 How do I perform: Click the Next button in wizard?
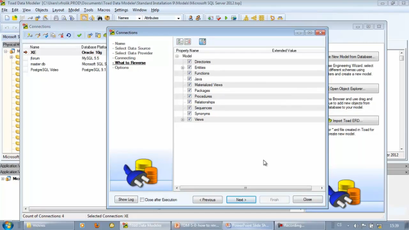click(x=241, y=199)
